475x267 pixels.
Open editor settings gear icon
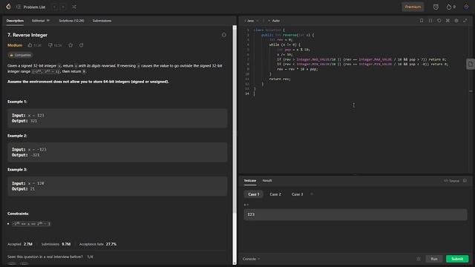456,21
